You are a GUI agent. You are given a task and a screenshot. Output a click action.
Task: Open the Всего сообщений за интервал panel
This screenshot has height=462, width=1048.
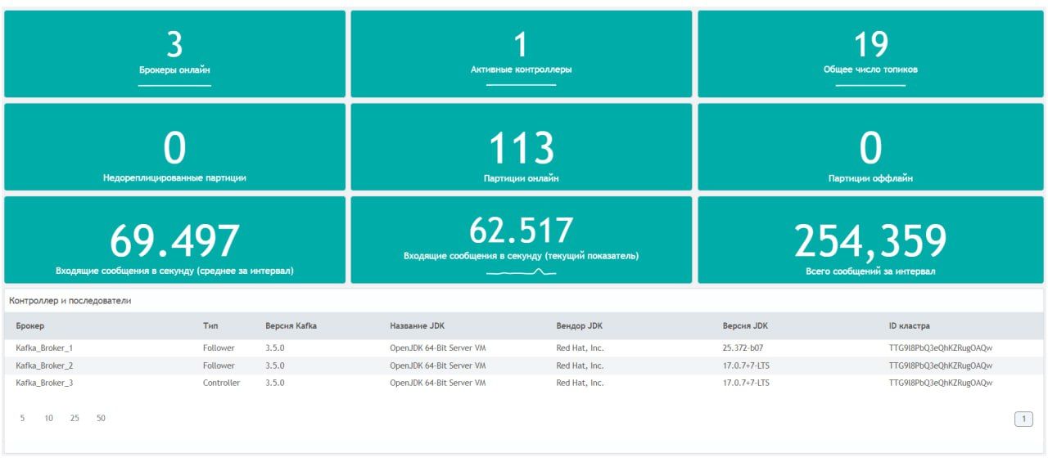[x=870, y=240]
